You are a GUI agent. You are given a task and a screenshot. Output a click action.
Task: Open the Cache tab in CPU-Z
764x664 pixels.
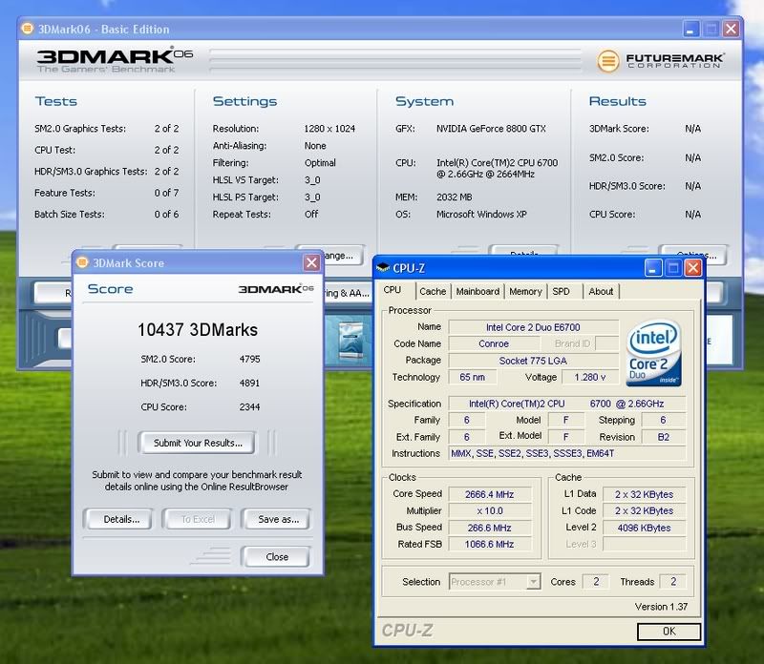pyautogui.click(x=433, y=292)
